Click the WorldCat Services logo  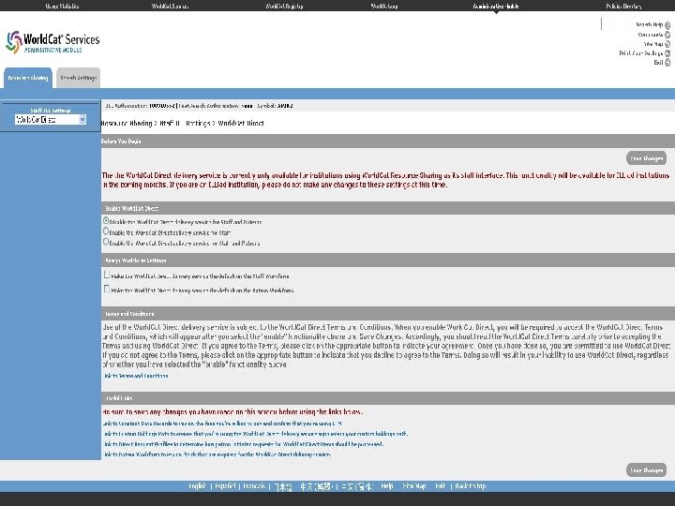(52, 42)
